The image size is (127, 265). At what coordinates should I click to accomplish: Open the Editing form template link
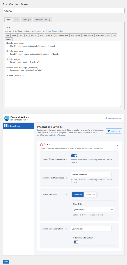click(x=55, y=31)
